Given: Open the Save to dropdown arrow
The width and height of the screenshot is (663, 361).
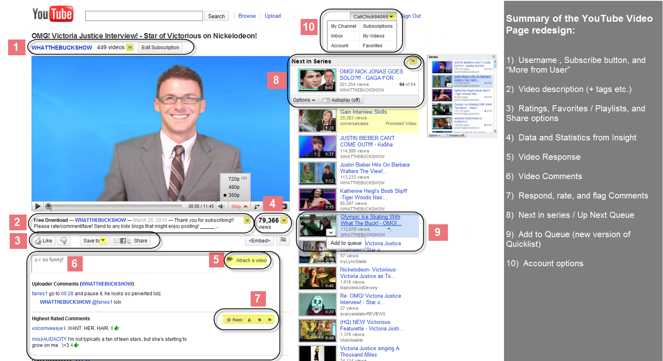Looking at the screenshot, I should point(103,240).
